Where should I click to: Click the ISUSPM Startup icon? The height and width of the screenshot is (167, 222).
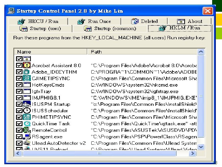(27, 104)
